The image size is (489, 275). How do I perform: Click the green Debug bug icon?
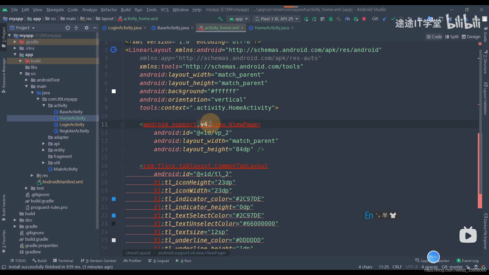click(x=331, y=19)
